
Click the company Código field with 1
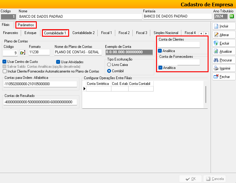coord(8,17)
